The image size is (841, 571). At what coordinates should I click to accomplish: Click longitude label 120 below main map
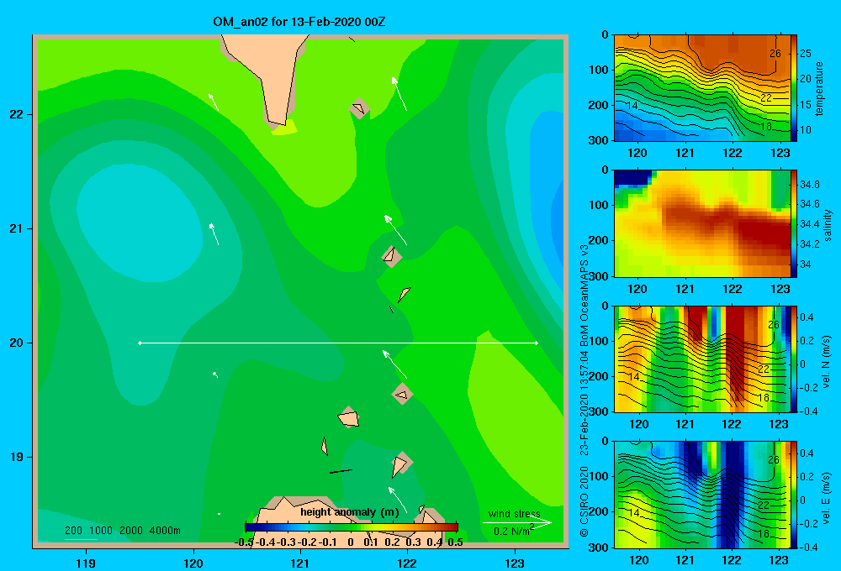tap(193, 563)
